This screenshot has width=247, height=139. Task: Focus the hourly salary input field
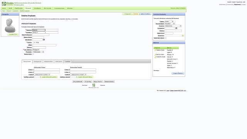click(169, 33)
